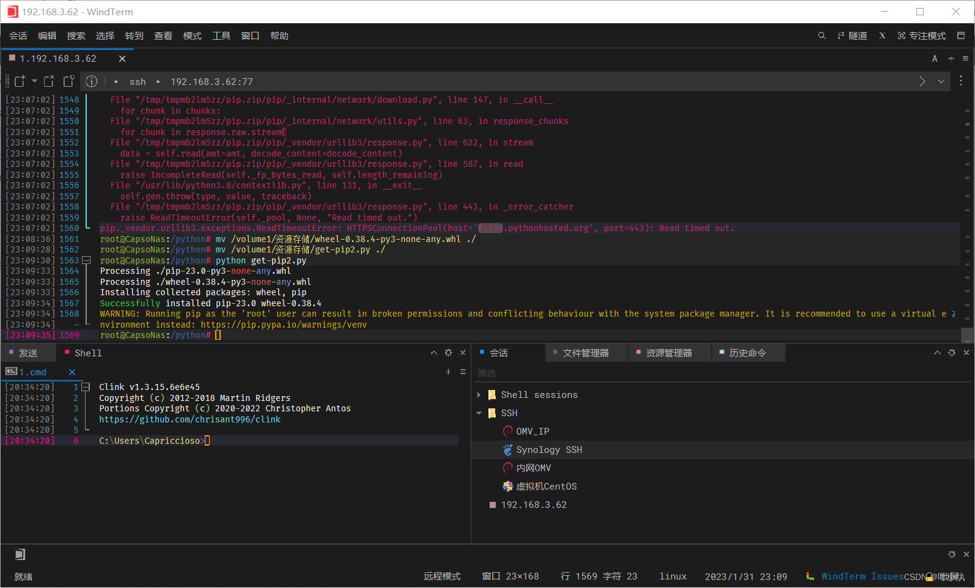Click the A font icon in tab bar
This screenshot has height=588, width=975.
pyautogui.click(x=935, y=59)
